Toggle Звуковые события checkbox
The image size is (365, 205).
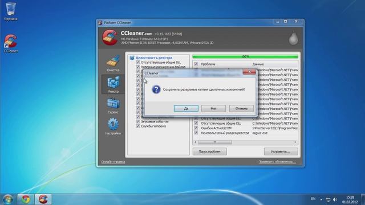138,121
